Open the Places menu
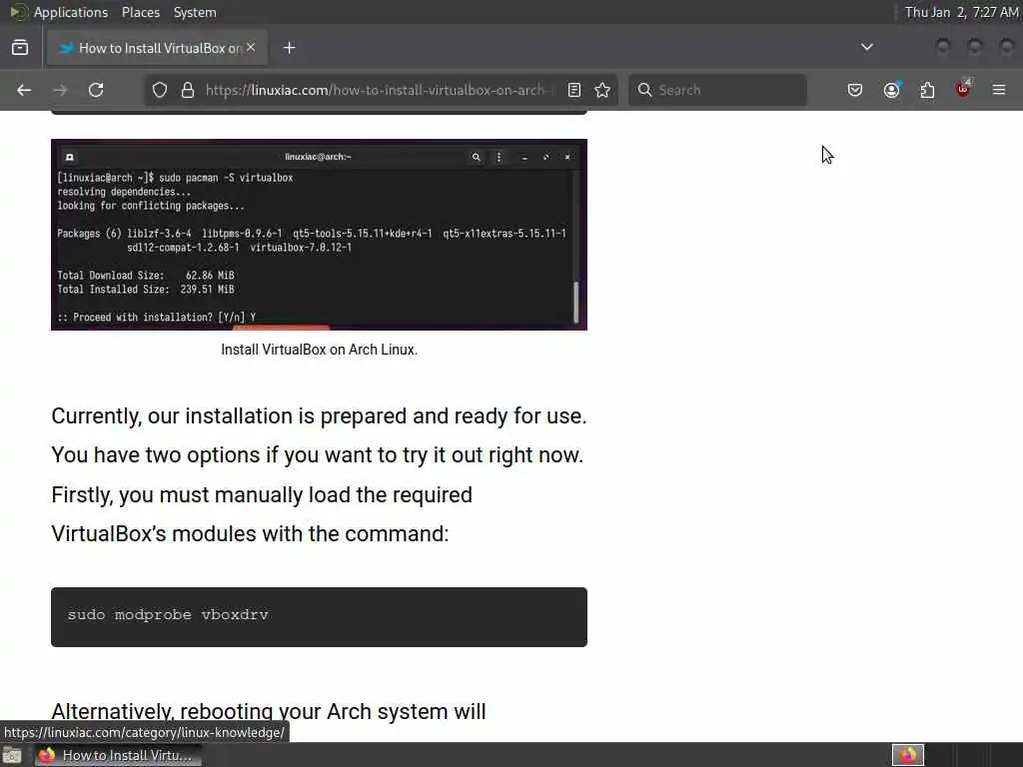The width and height of the screenshot is (1023, 767). pyautogui.click(x=141, y=12)
